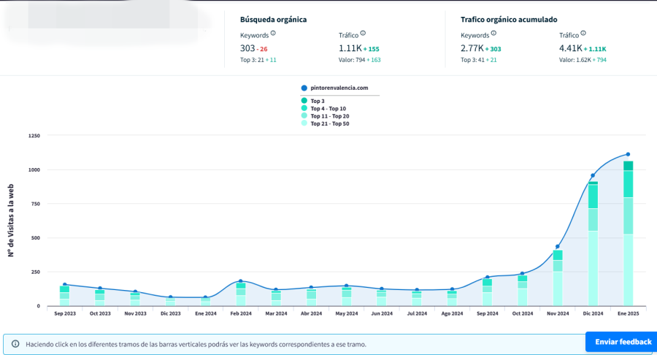Click info icon next to Búsqueda orgánica Keywords
This screenshot has height=355, width=657.
tap(273, 33)
